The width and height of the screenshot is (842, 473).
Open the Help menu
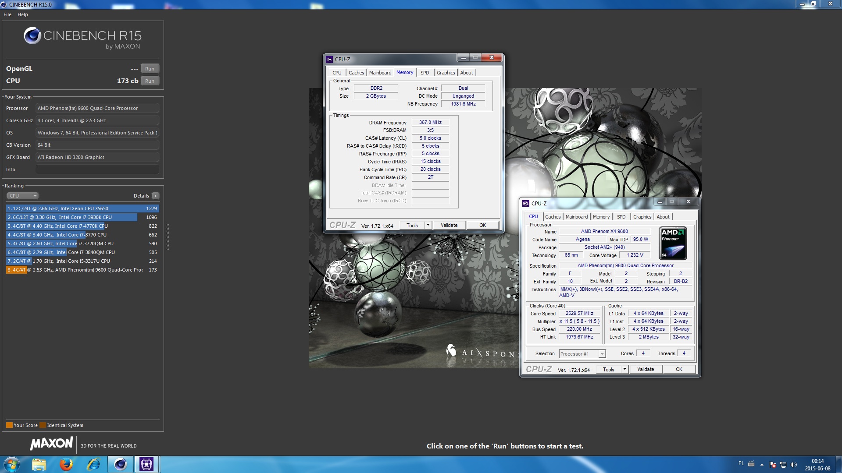click(x=23, y=14)
